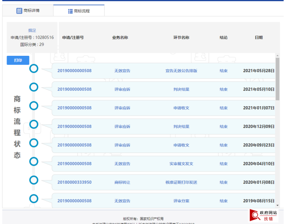Viewport: 284px width, 224px height.
Task: Click 评审应诉 in the 2021年05月10日 row
Action: point(122,89)
